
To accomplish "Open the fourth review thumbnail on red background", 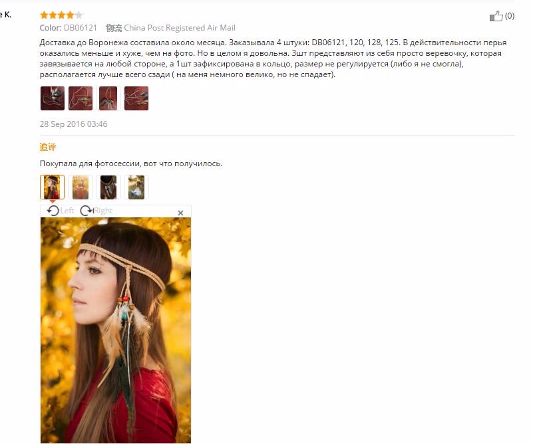I will click(136, 98).
